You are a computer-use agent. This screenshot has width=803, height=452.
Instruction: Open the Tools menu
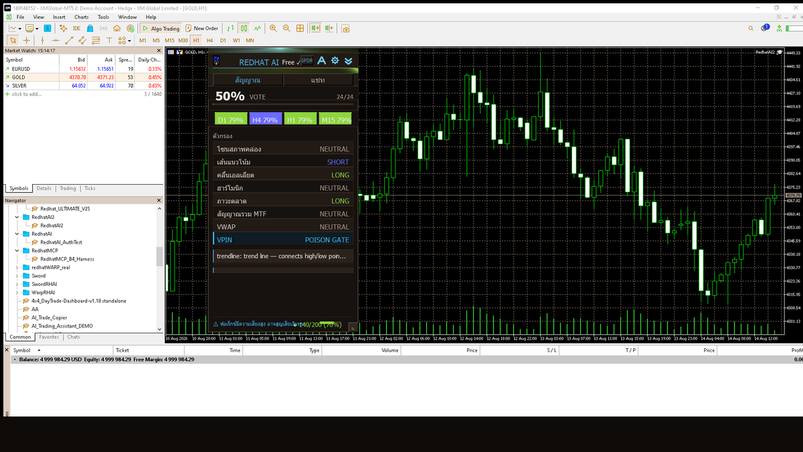pyautogui.click(x=103, y=17)
